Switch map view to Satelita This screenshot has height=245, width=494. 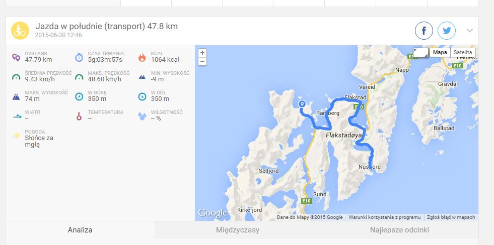463,52
